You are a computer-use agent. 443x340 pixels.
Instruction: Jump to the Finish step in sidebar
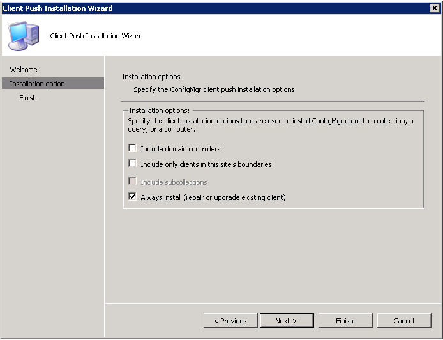(28, 98)
